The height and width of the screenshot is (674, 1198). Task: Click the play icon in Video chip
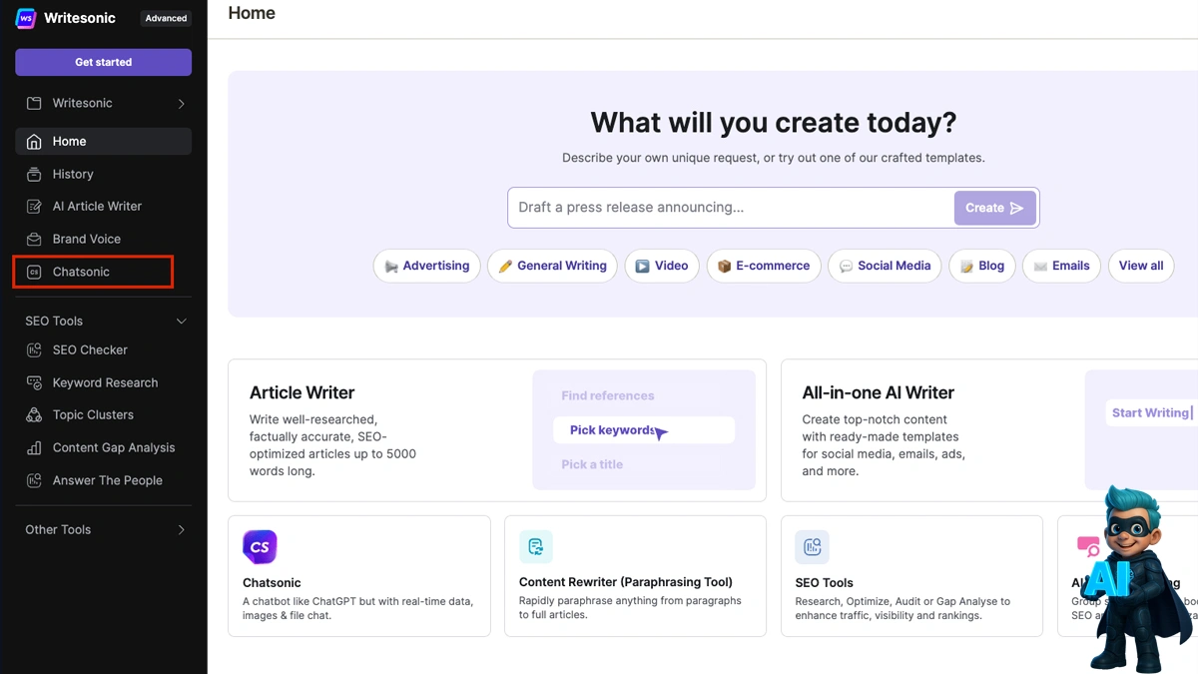tap(643, 267)
